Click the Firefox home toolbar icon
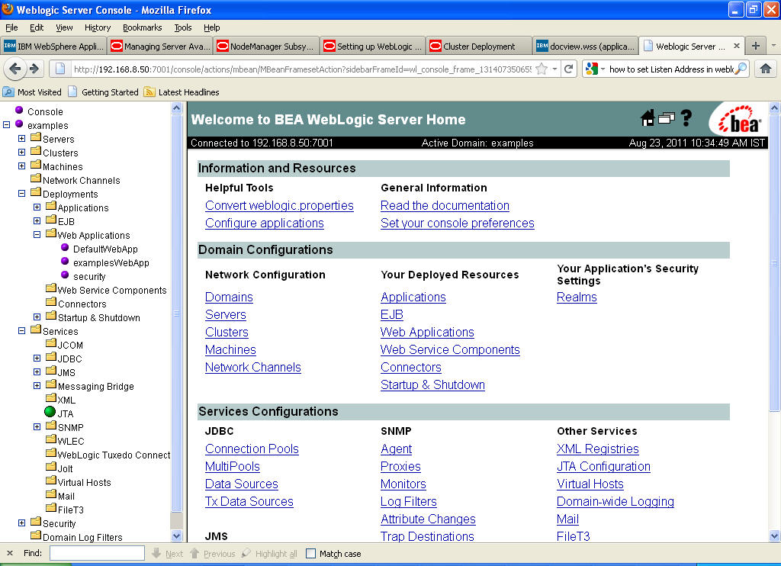781x566 pixels. pos(766,69)
